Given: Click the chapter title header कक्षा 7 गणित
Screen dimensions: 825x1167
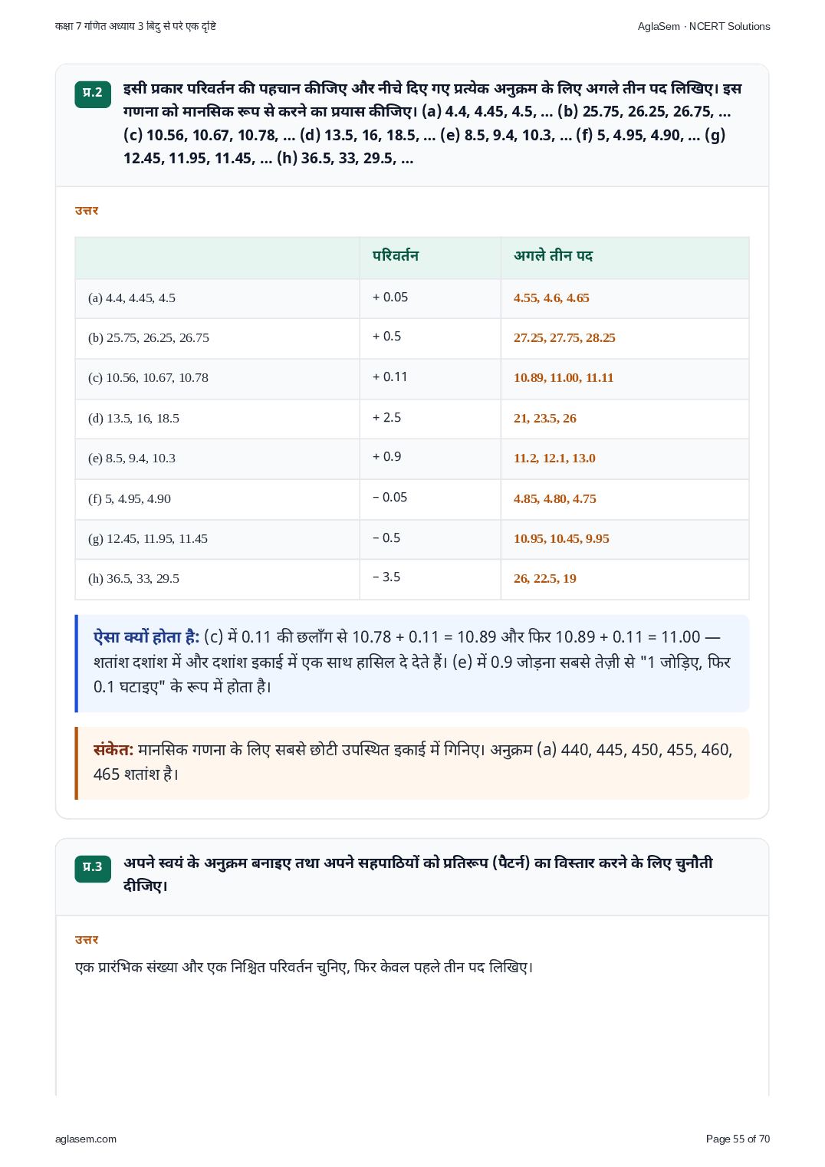Looking at the screenshot, I should tap(136, 26).
